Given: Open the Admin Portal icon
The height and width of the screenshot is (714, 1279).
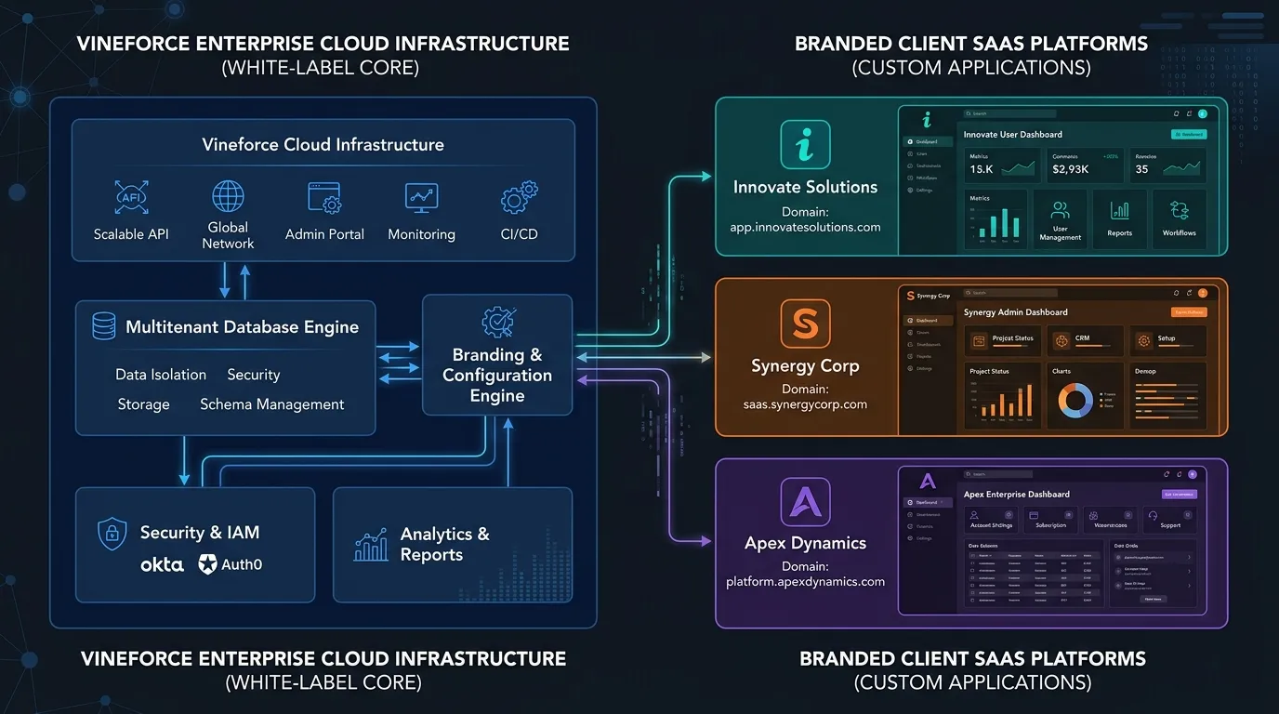Looking at the screenshot, I should pos(324,197).
